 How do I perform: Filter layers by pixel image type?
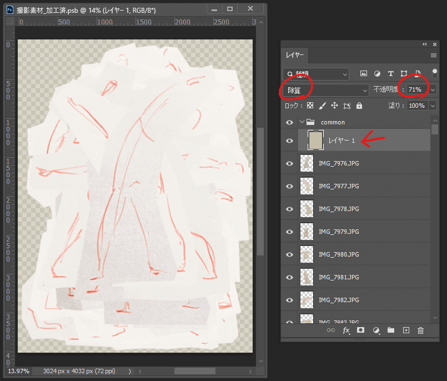[x=364, y=73]
